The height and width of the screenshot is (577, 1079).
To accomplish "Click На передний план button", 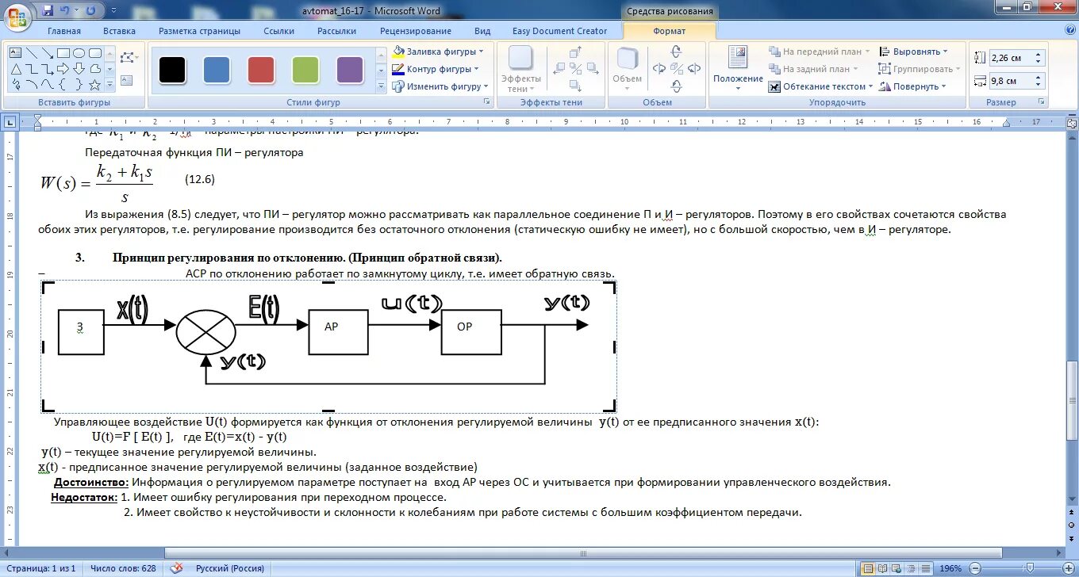I will (820, 52).
